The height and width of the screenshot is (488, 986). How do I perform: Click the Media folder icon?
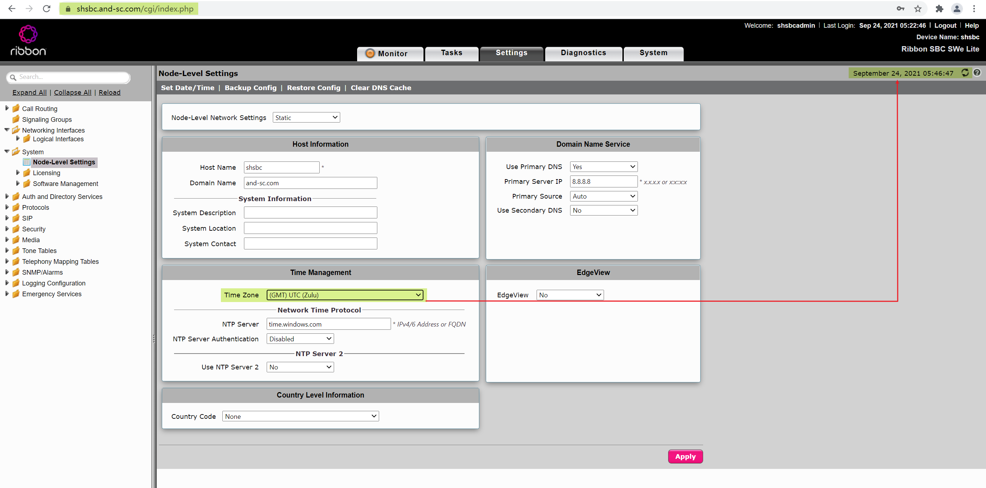pos(16,240)
